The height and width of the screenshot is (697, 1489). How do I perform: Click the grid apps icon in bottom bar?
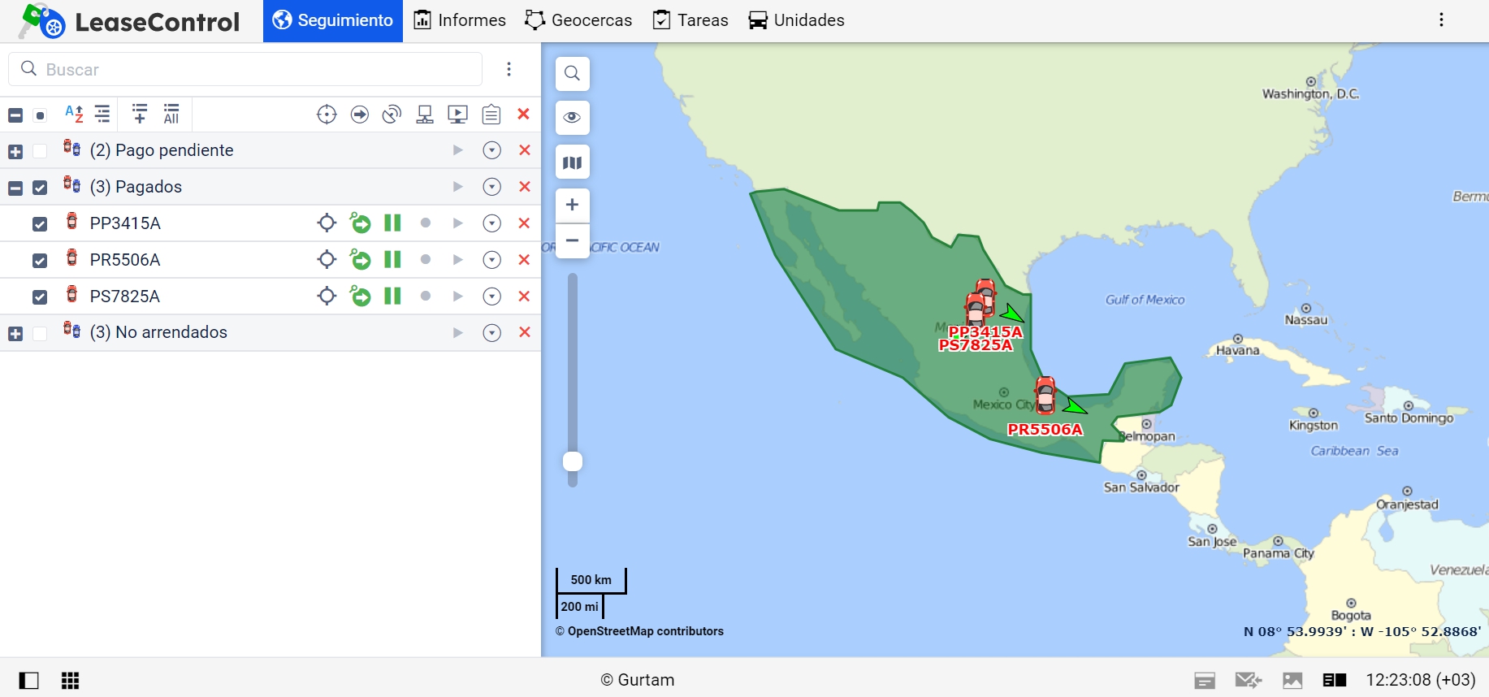point(71,681)
